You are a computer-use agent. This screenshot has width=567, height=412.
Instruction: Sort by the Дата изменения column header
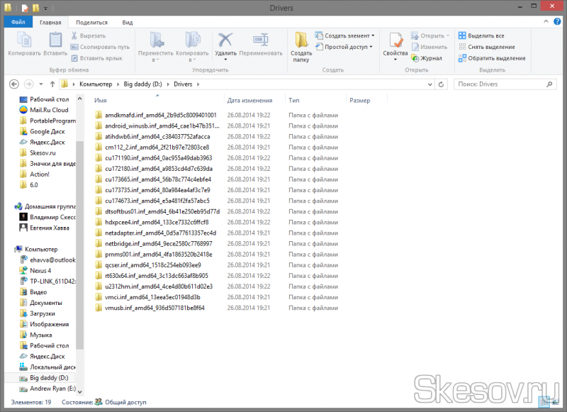(x=249, y=101)
